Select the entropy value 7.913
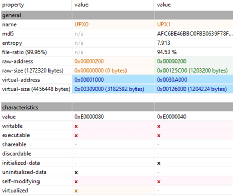This screenshot has width=233, height=196. [x=163, y=43]
